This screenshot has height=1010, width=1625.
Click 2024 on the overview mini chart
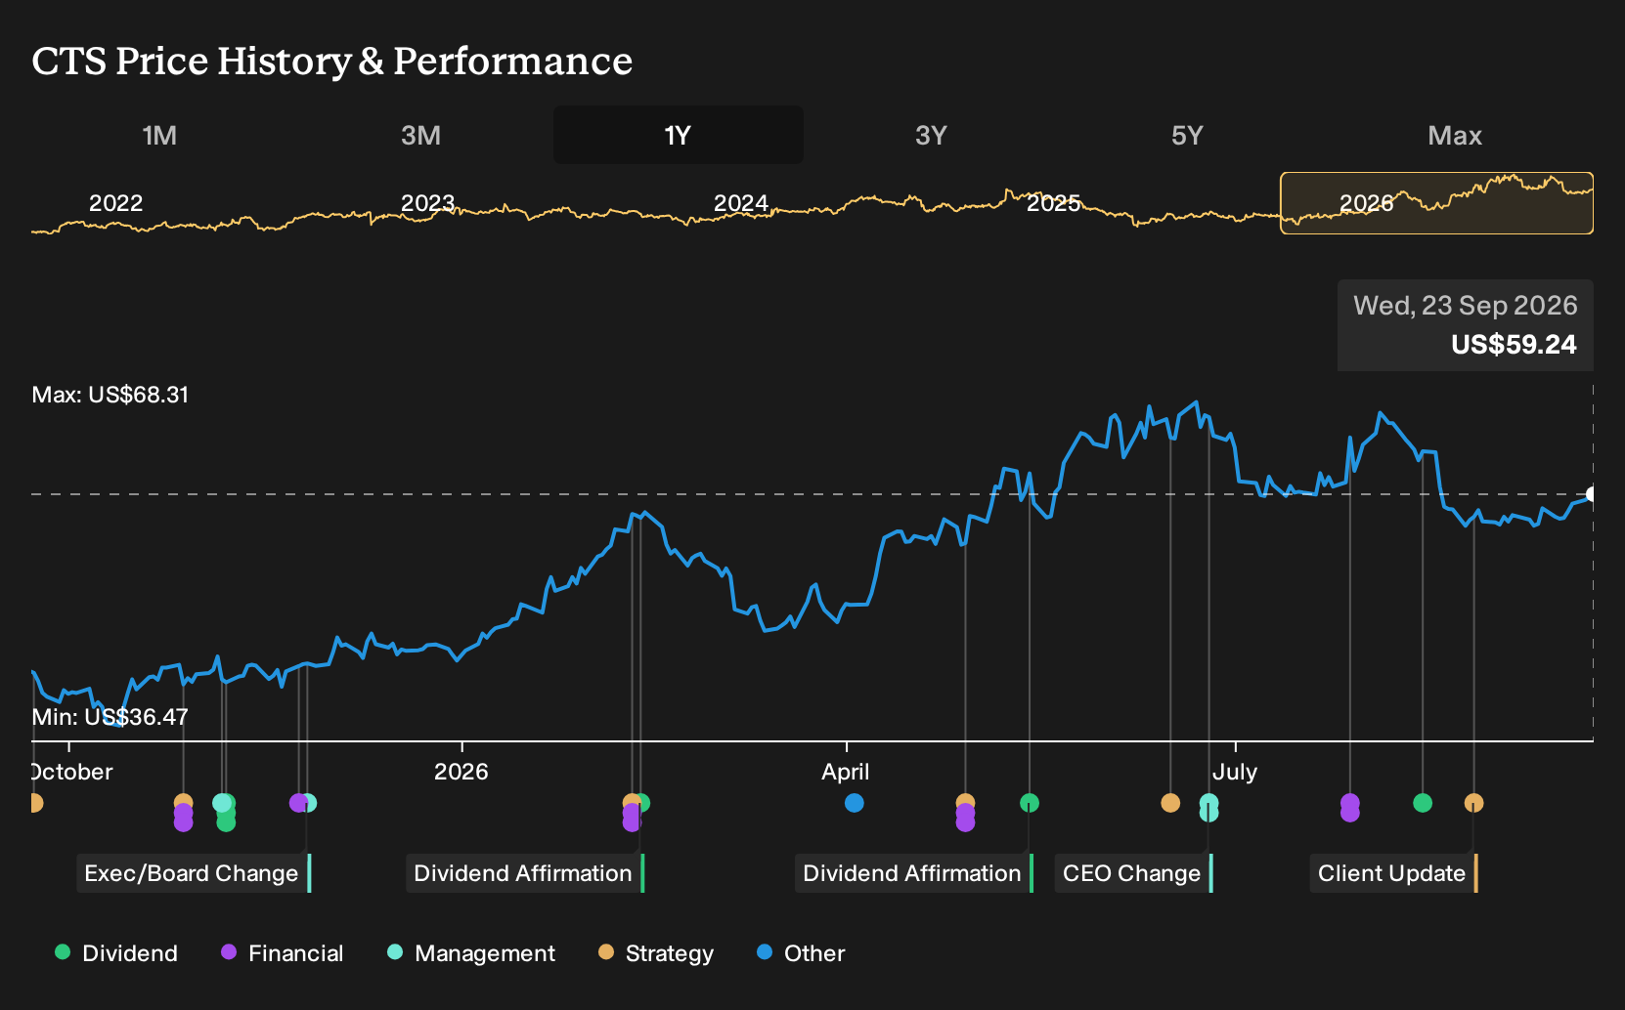pyautogui.click(x=741, y=203)
